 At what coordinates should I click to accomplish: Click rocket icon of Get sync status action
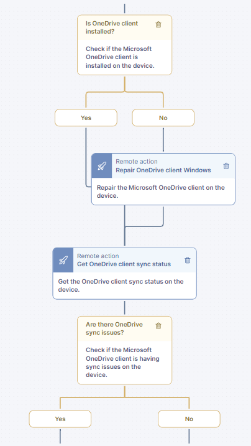click(63, 260)
